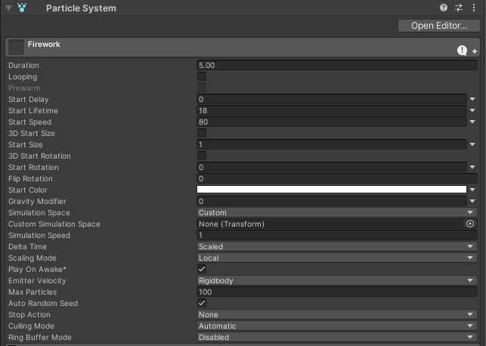The height and width of the screenshot is (346, 486).
Task: Click the Flip Rotation value field
Action: [337, 178]
